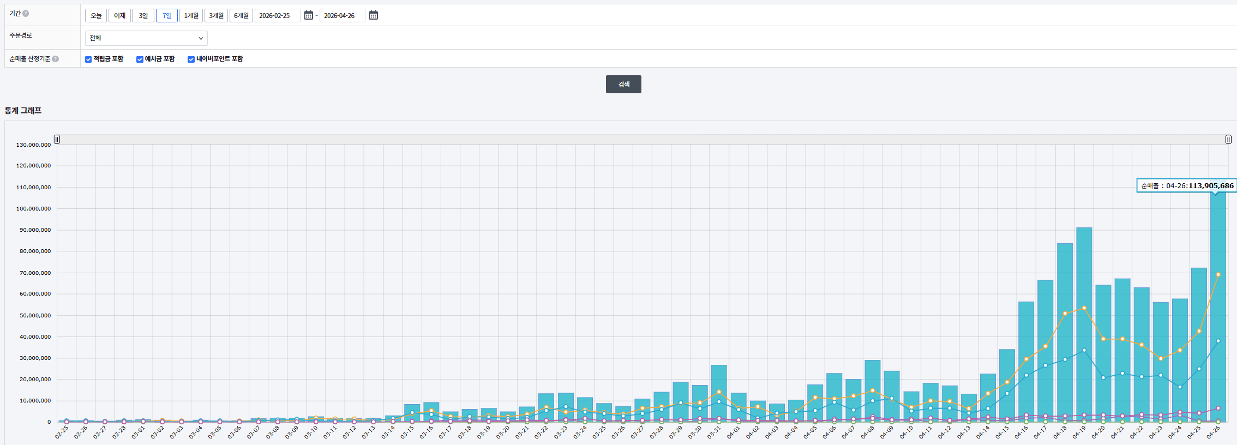Uncheck the 예치금 포함 checkbox
The image size is (1237, 445).
pyautogui.click(x=140, y=59)
